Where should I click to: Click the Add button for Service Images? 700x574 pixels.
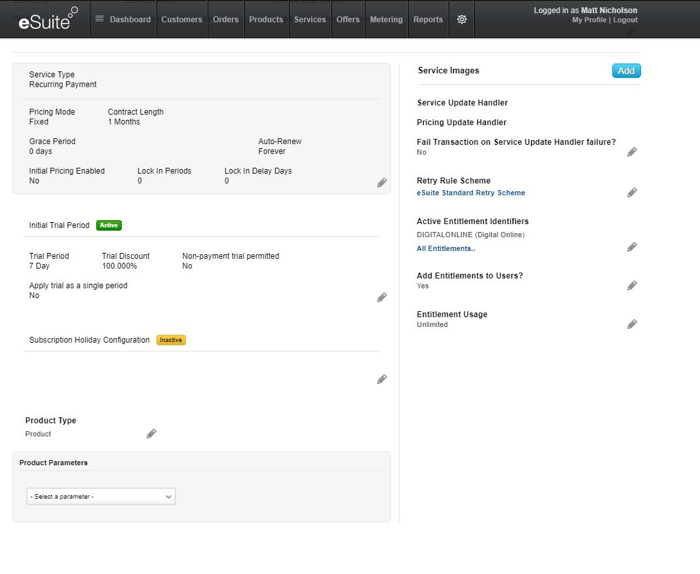pos(626,71)
